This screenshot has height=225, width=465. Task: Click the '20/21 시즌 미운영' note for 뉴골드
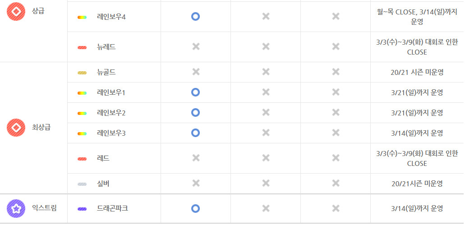[x=417, y=72]
